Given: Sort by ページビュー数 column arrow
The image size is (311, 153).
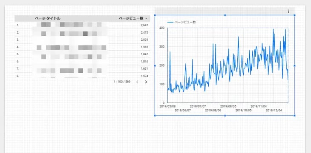Looking at the screenshot, I should (x=146, y=18).
